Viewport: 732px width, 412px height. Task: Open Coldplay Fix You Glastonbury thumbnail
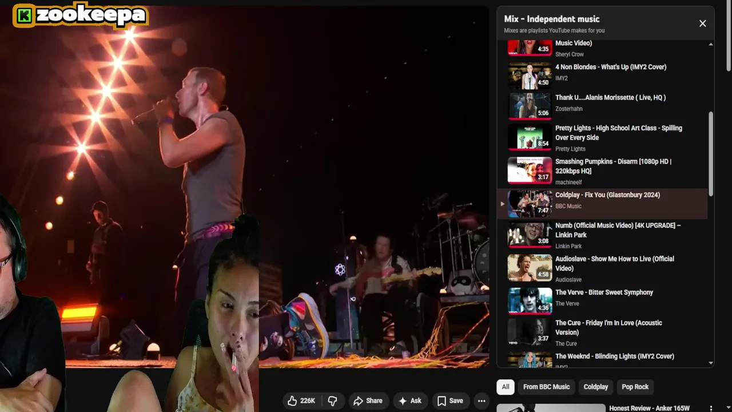(530, 203)
